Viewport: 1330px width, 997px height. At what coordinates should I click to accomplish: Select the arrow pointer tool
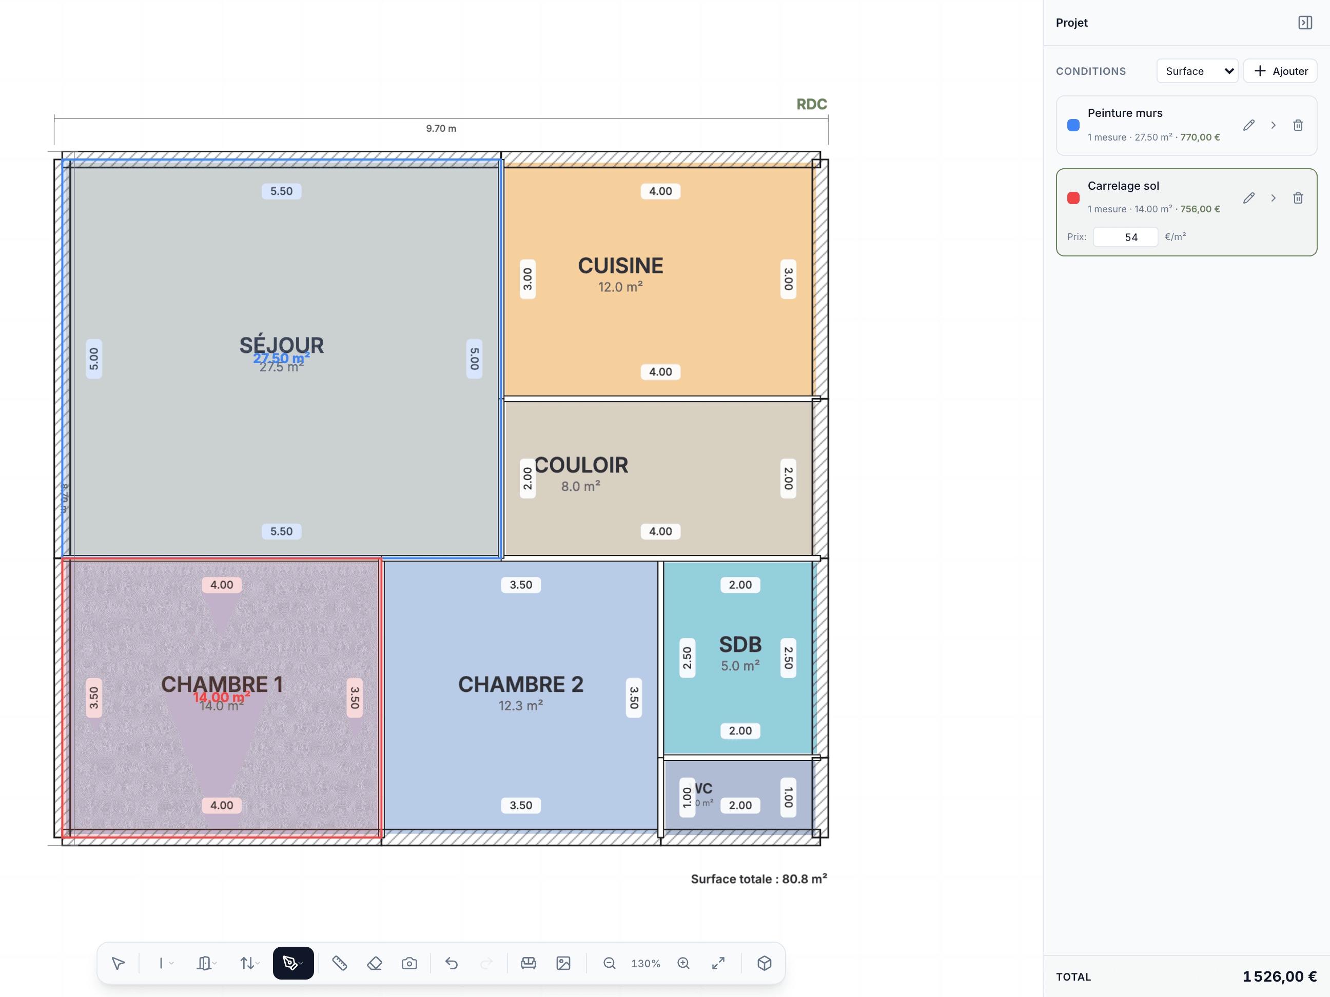coord(118,963)
